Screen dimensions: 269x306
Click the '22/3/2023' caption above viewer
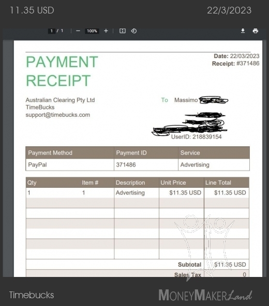tap(229, 10)
